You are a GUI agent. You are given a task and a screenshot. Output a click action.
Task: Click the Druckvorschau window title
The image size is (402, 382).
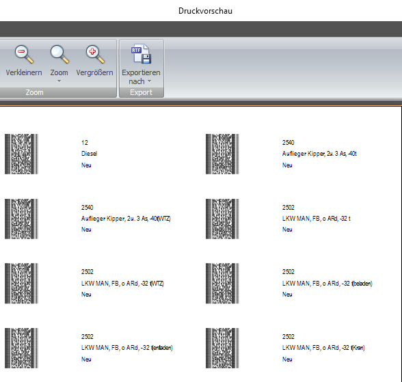pyautogui.click(x=205, y=11)
